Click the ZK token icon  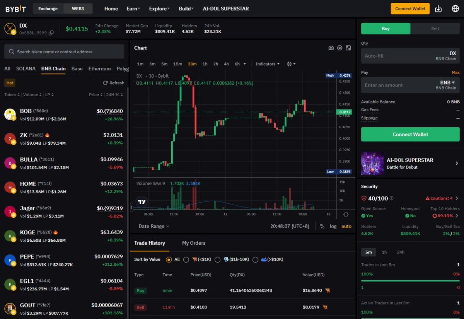click(x=10, y=138)
